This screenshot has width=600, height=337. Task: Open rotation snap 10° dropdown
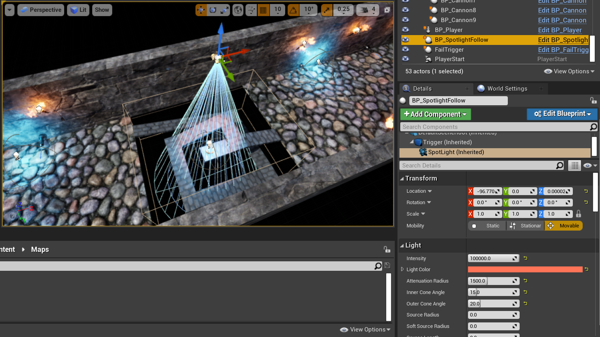point(309,10)
